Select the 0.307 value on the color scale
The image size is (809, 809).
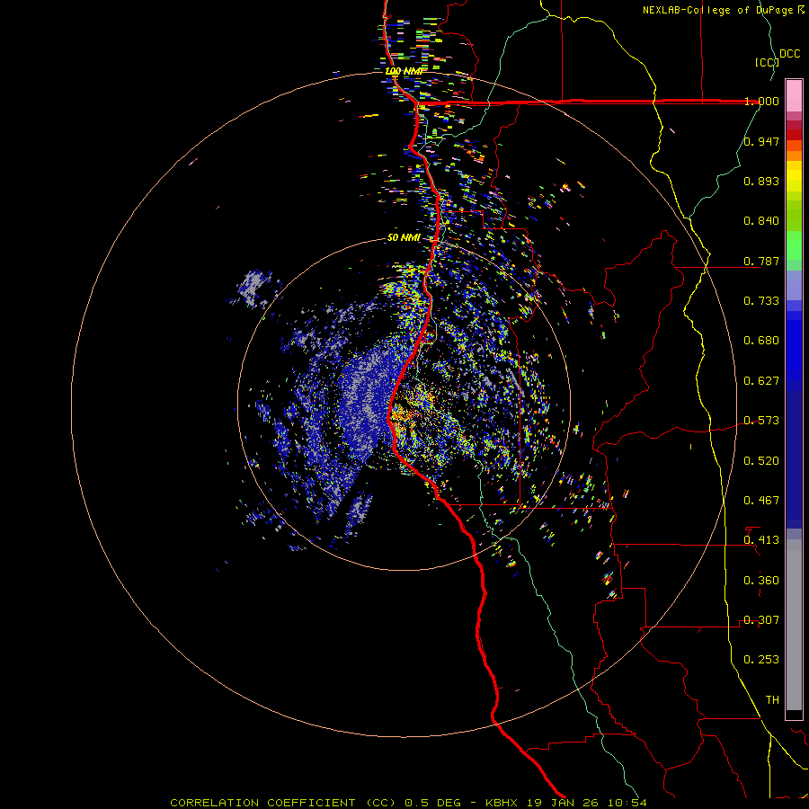coord(761,620)
